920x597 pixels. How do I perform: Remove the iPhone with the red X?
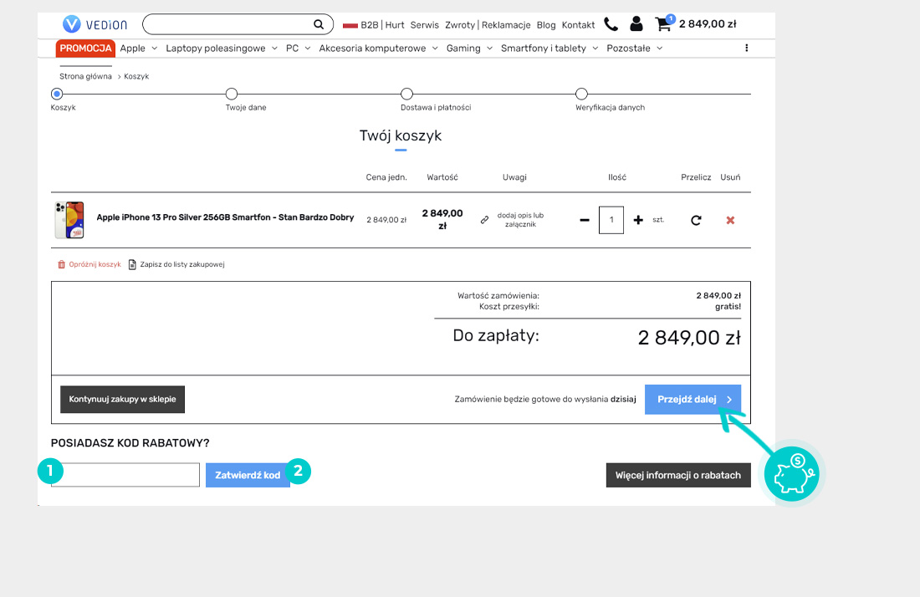730,221
